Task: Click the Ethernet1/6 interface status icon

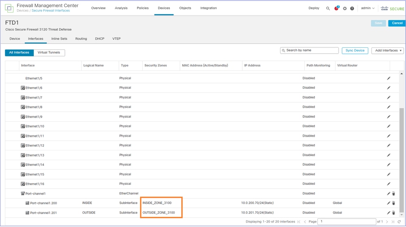Action: tap(23, 88)
